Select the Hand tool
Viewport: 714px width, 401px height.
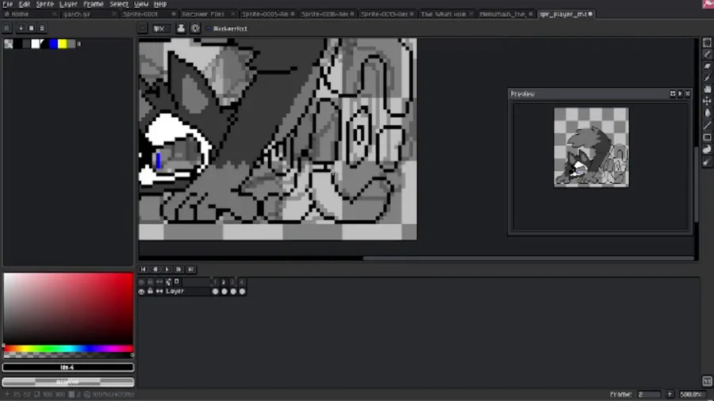707,90
